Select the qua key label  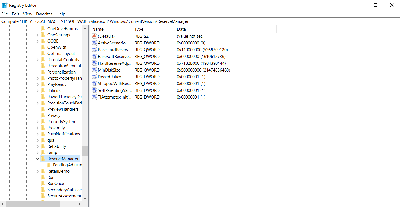click(x=51, y=140)
